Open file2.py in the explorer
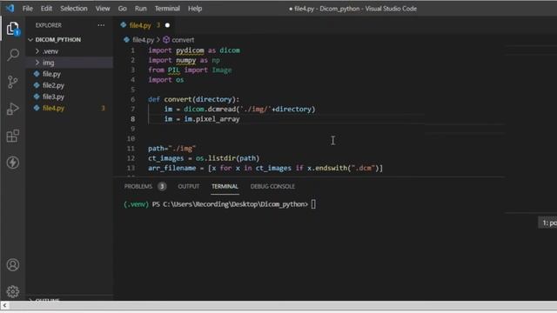Viewport: 557px width, 313px height. (53, 85)
